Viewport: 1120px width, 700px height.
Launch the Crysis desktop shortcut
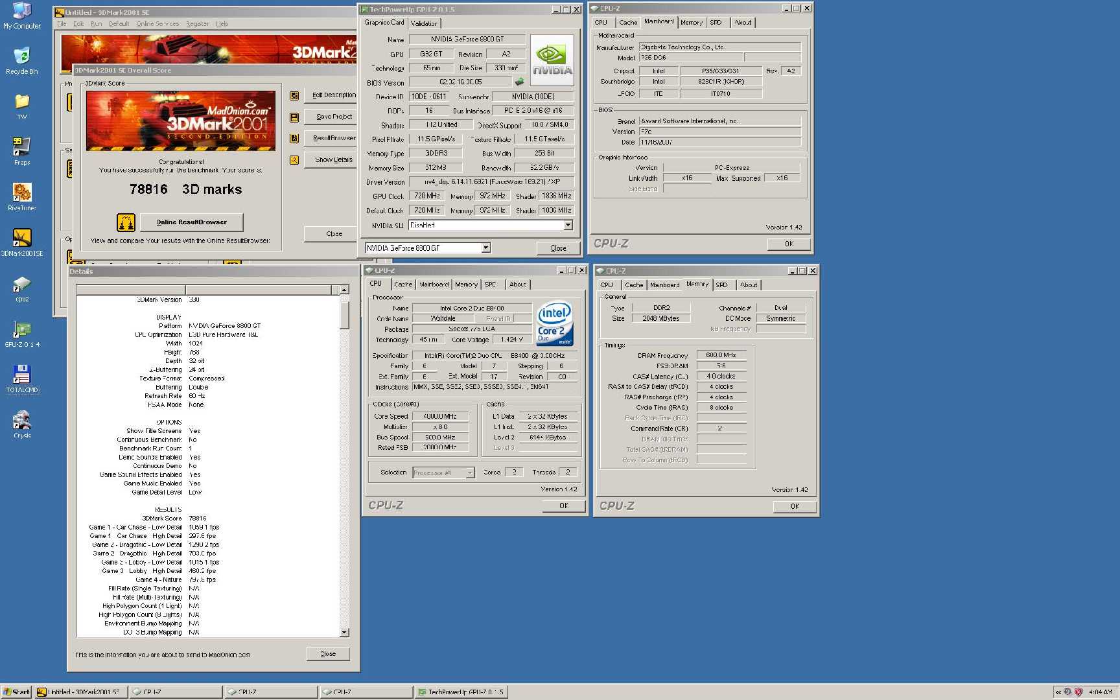tap(22, 425)
